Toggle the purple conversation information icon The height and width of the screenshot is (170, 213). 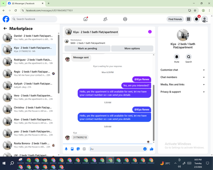click(150, 32)
